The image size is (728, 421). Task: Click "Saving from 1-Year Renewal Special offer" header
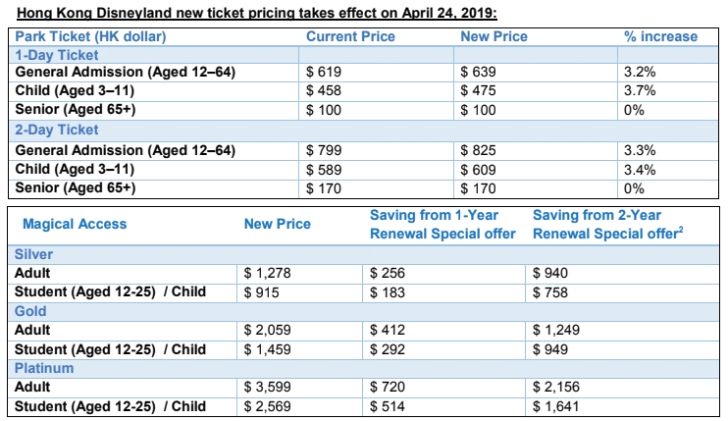[442, 224]
